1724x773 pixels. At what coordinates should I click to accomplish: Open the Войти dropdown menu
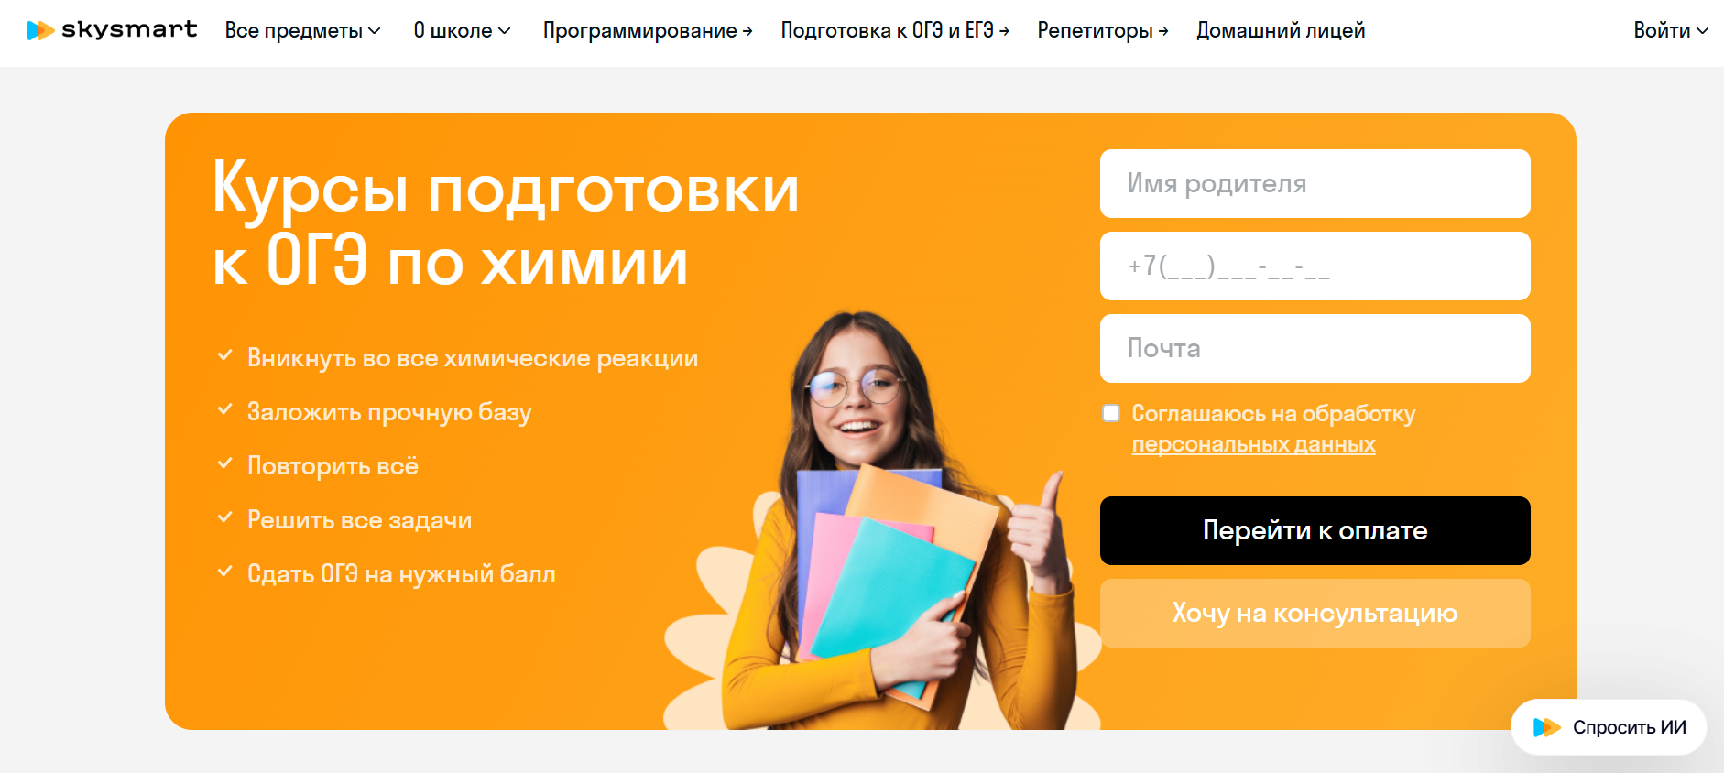[x=1671, y=30]
